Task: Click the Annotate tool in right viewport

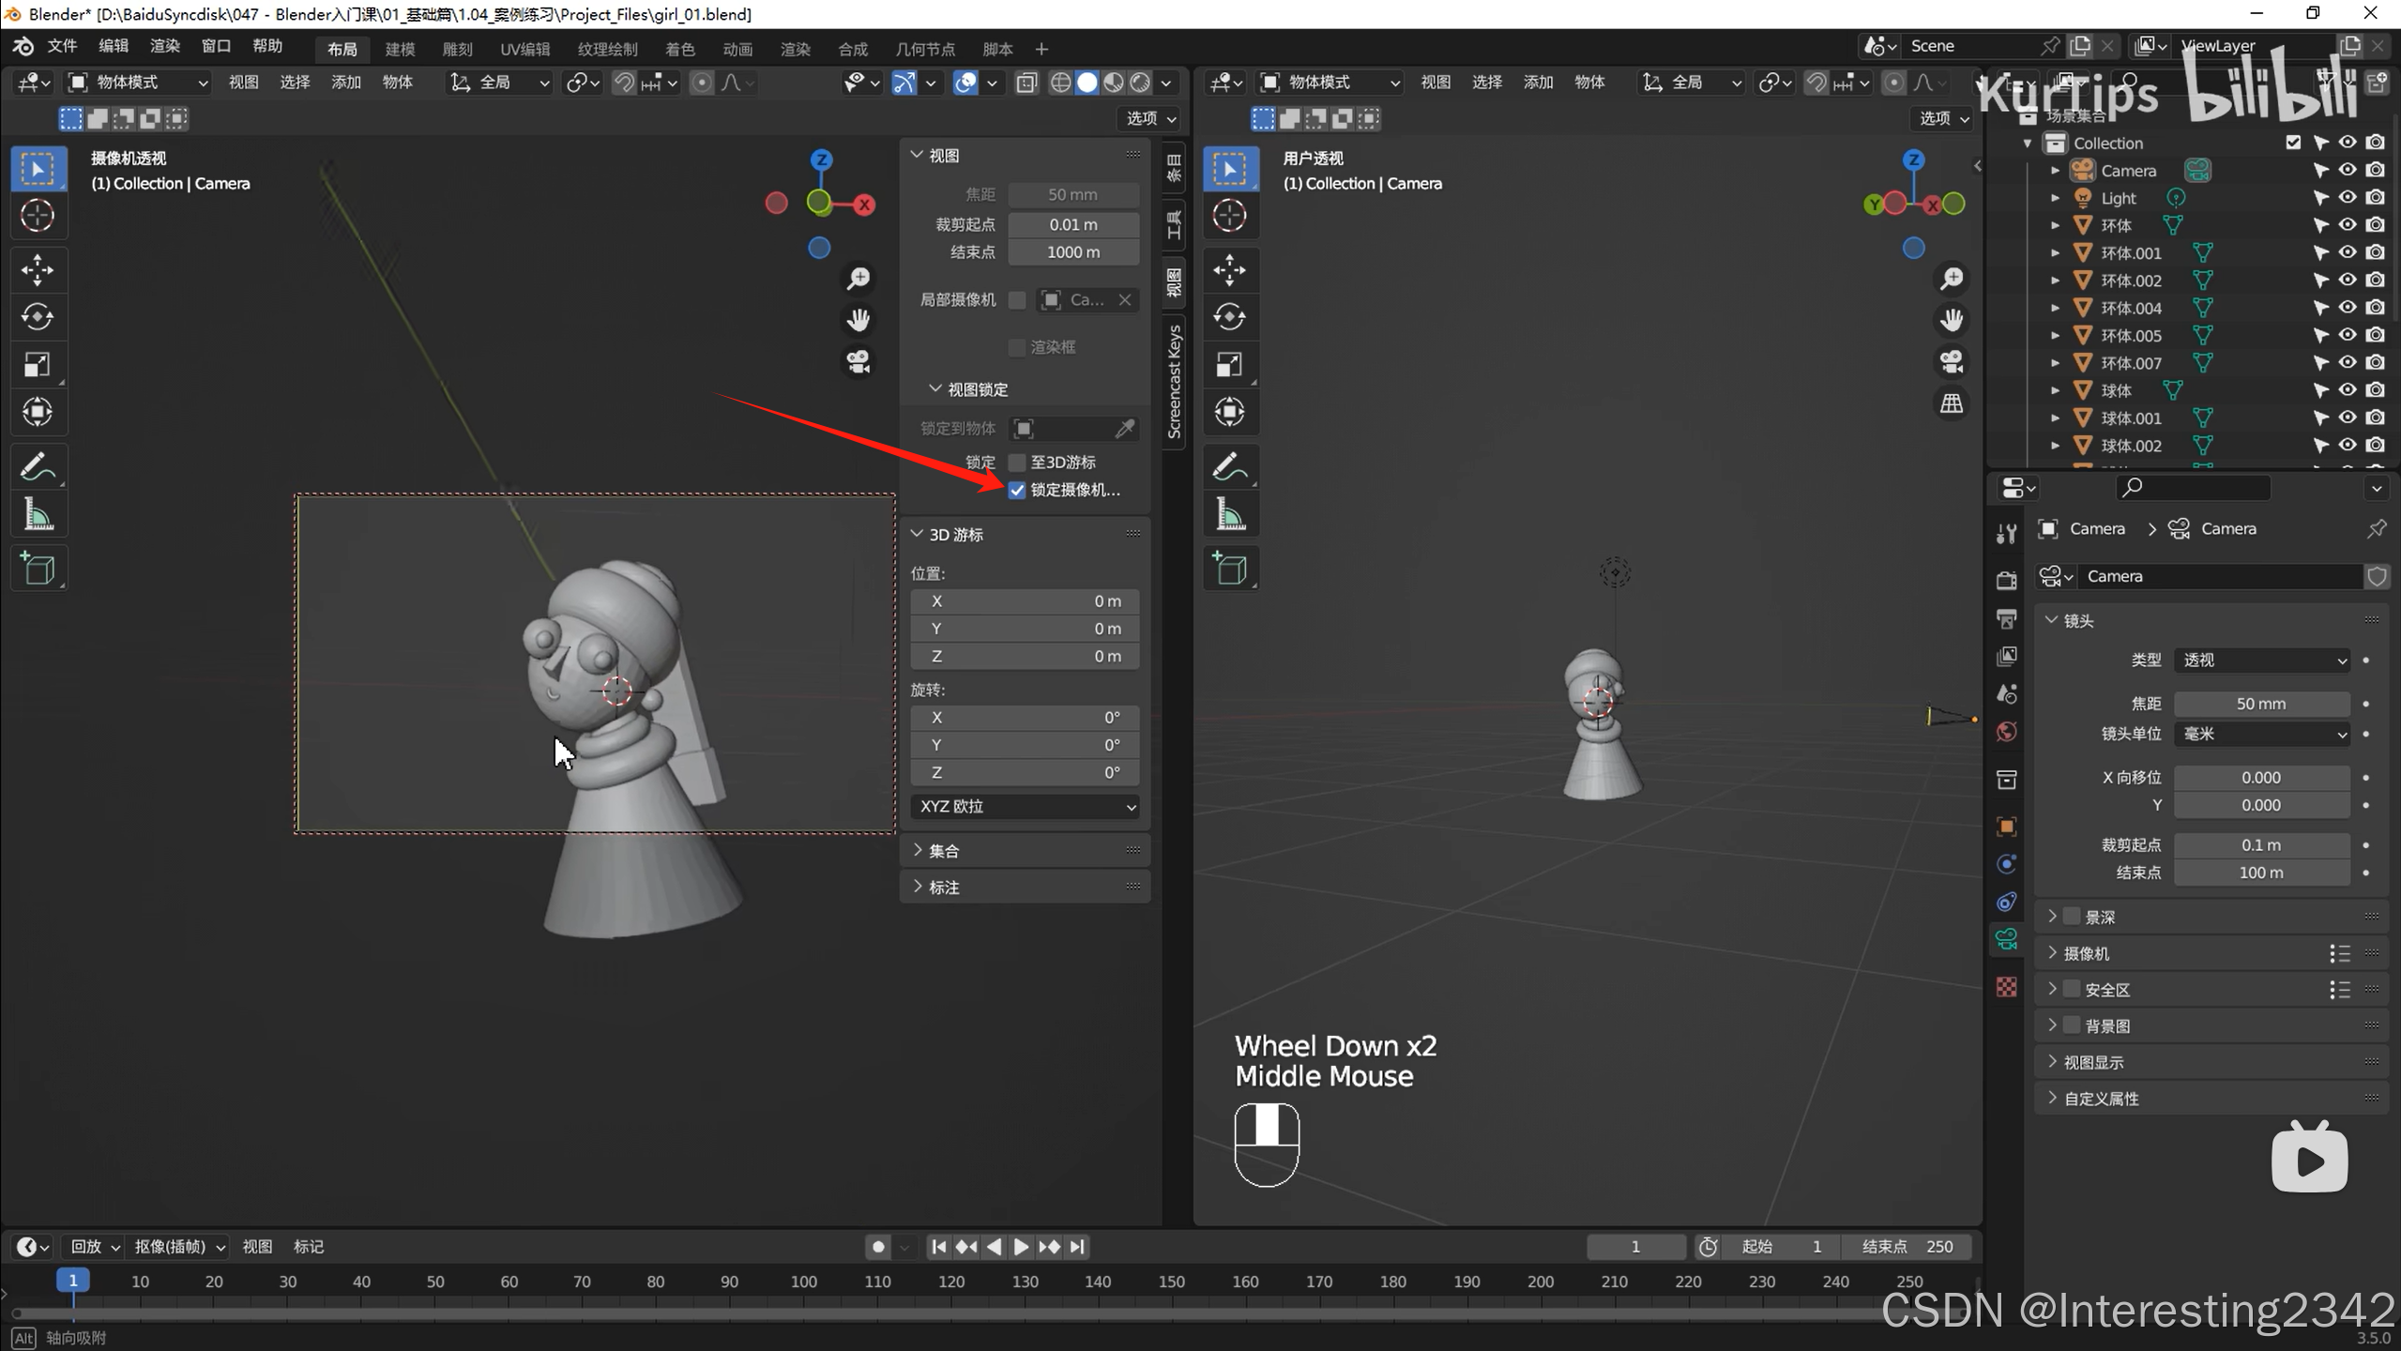Action: 1230,466
